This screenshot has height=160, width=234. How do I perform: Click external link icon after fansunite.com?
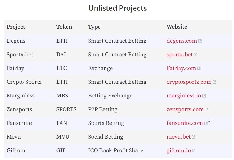(206, 123)
